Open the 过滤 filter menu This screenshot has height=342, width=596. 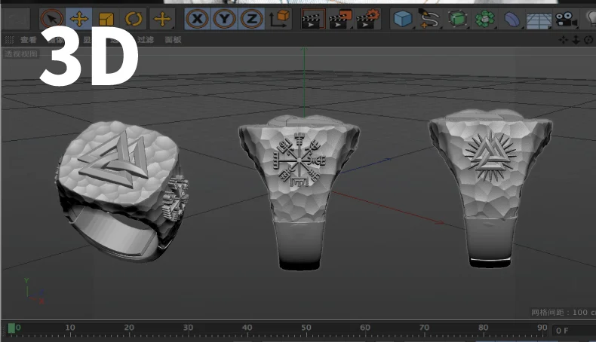(146, 39)
